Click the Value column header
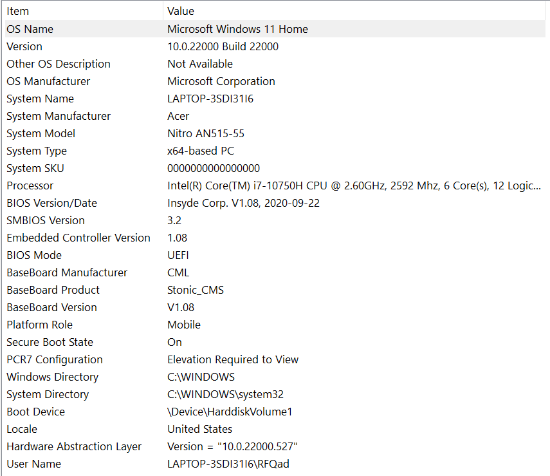This screenshot has width=550, height=476. (354, 11)
